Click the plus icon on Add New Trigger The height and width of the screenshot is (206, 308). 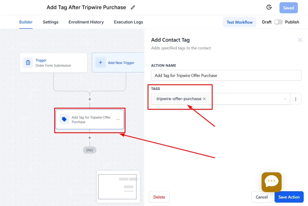coord(101,63)
